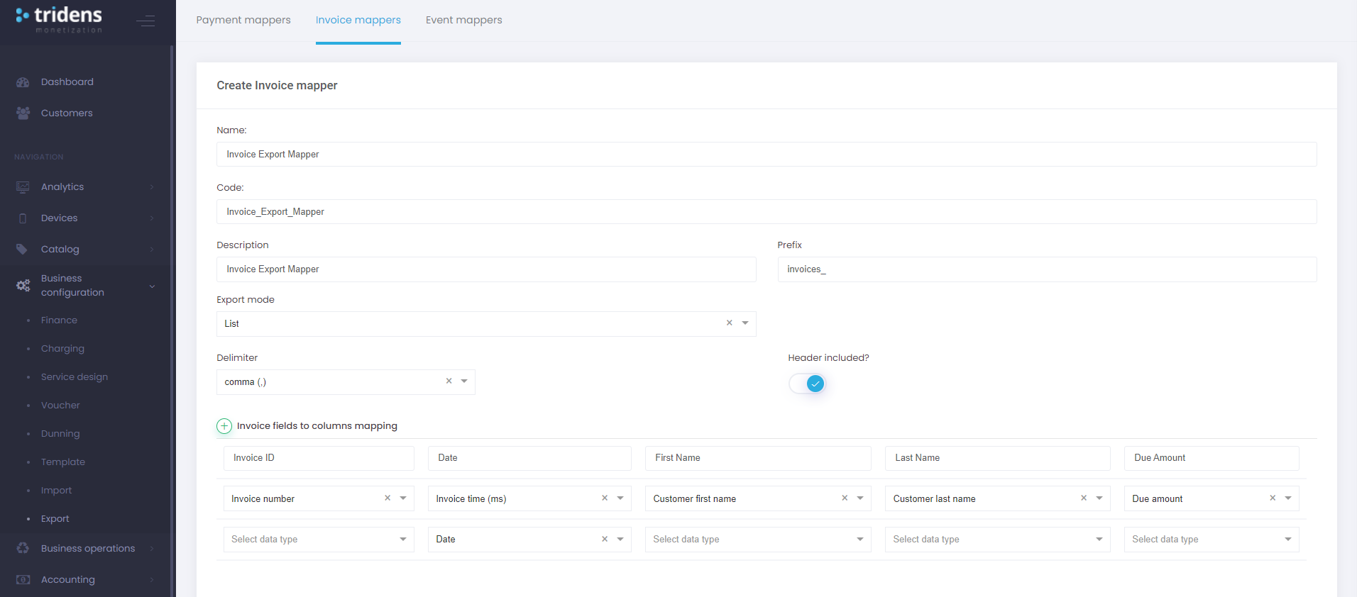Open data type dropdown under Invoice number

pos(402,540)
